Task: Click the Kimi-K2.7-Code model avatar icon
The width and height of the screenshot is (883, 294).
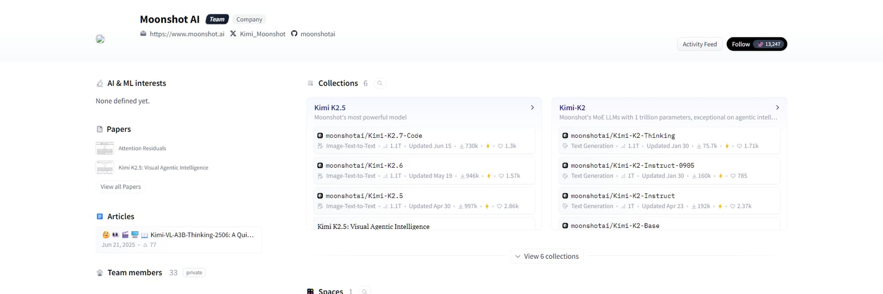Action: pos(320,136)
